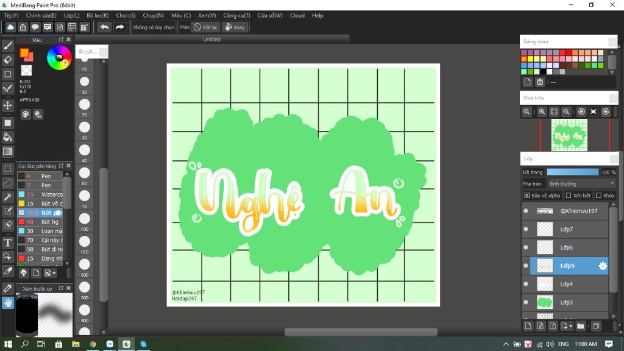The height and width of the screenshot is (351, 624).
Task: Click the cloud icon in the toolbar
Action: [x=10, y=27]
